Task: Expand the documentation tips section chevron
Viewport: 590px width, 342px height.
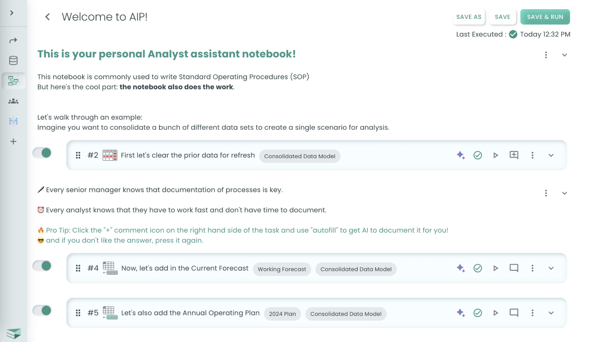Action: pos(565,193)
